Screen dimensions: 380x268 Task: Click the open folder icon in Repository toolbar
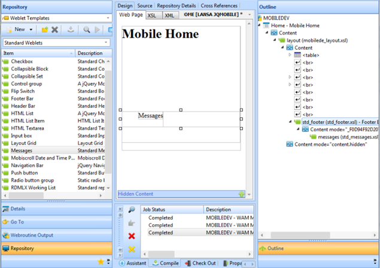[x=45, y=29]
